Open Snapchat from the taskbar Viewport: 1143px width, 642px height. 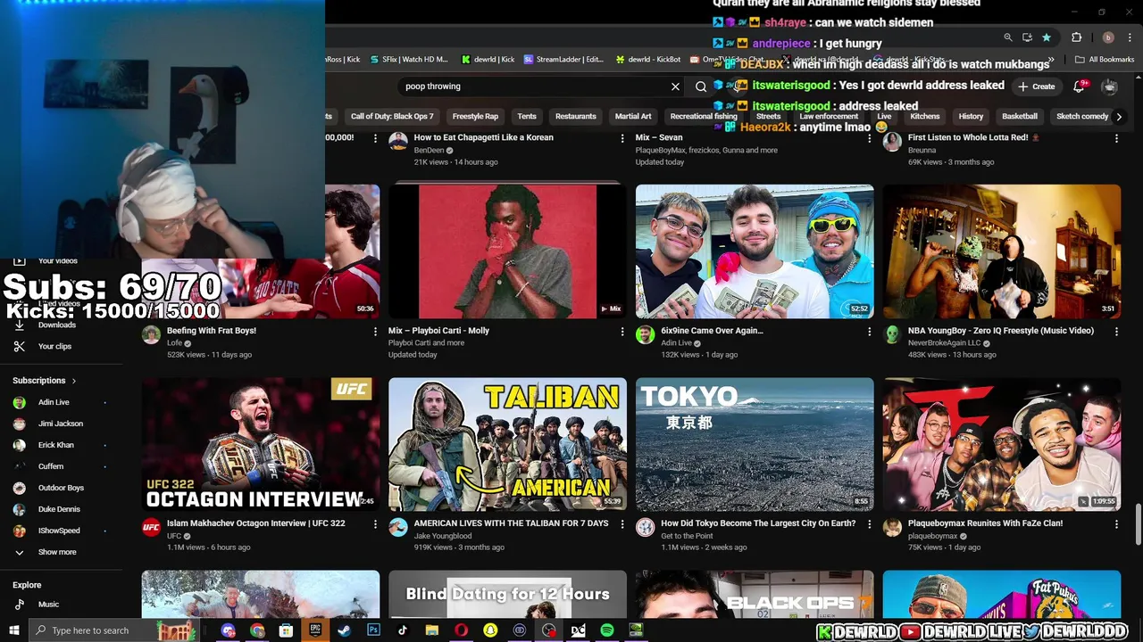point(490,630)
